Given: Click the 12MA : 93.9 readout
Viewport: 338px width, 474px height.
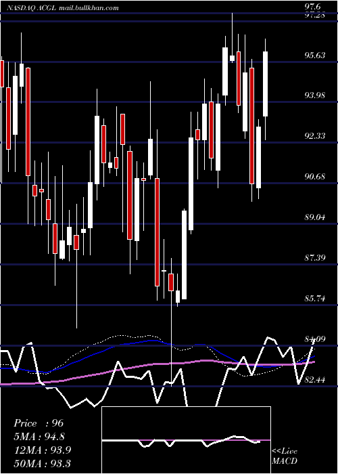Looking at the screenshot, I should [x=43, y=450].
